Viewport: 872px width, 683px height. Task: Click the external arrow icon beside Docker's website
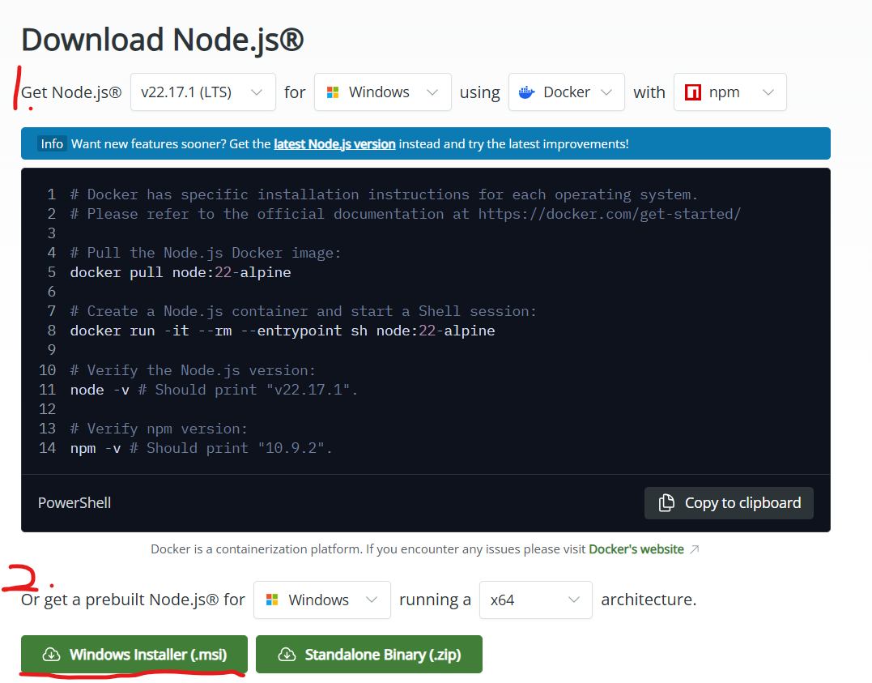694,549
